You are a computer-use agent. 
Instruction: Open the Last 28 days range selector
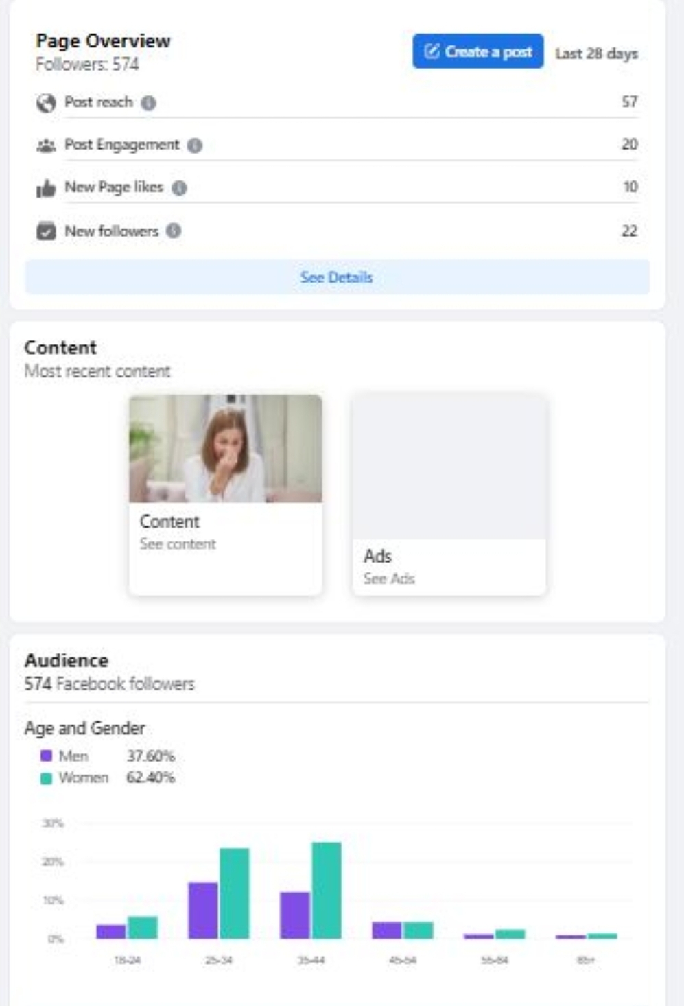(x=596, y=54)
